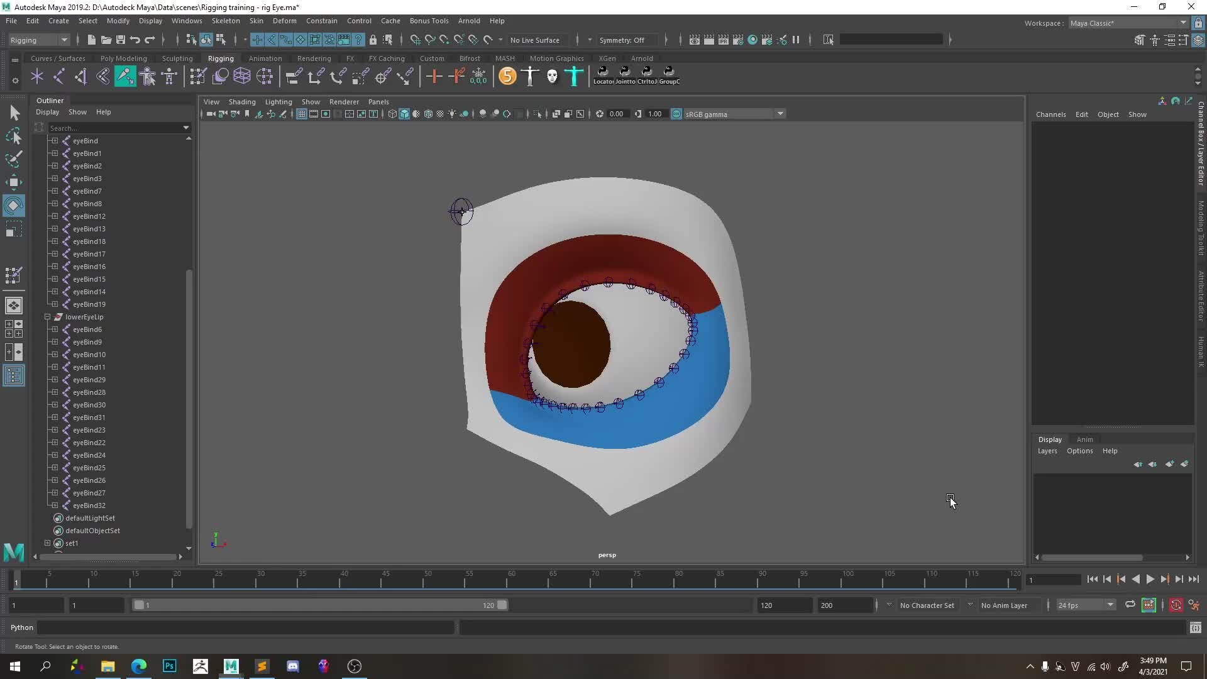Click the HumanIK character icon on the shelf
This screenshot has width=1207, height=679.
[x=574, y=76]
